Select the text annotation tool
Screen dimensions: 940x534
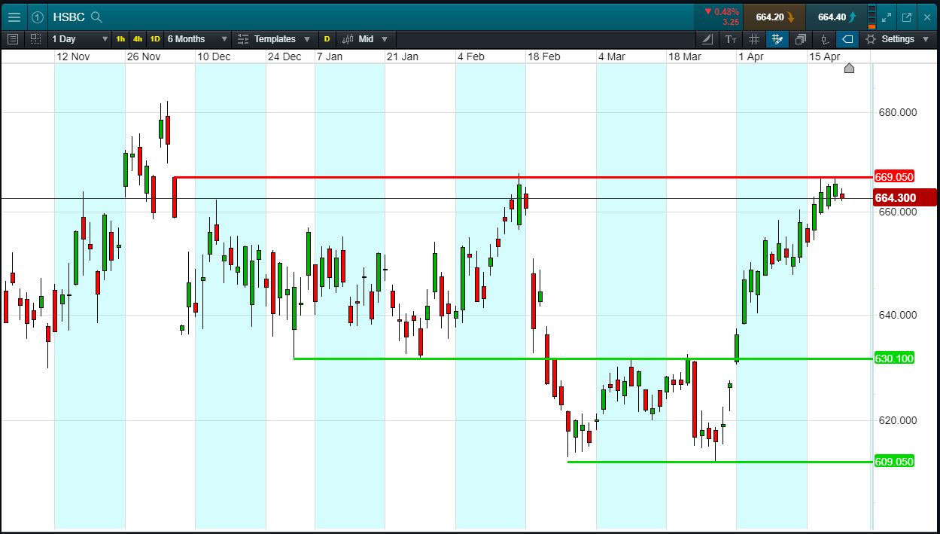(731, 38)
